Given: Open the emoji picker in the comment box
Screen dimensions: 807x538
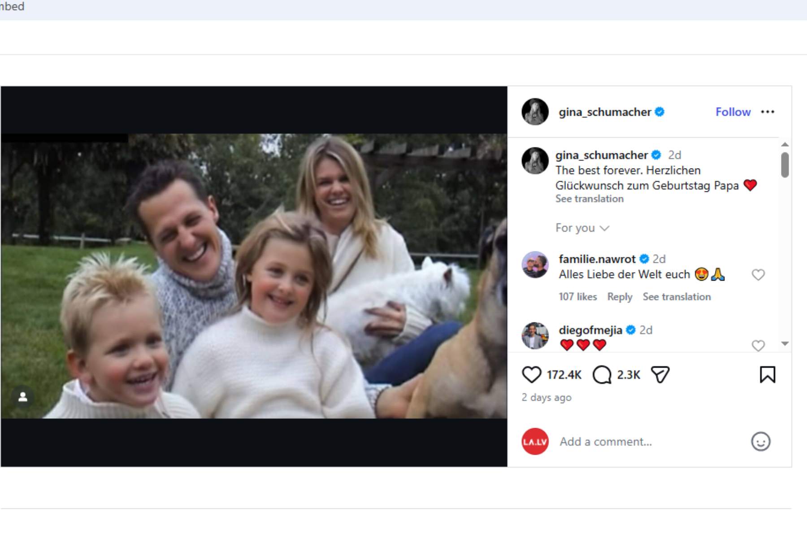Looking at the screenshot, I should 760,442.
